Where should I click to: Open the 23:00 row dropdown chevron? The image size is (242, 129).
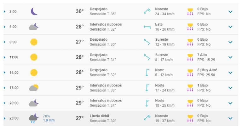click(x=230, y=118)
